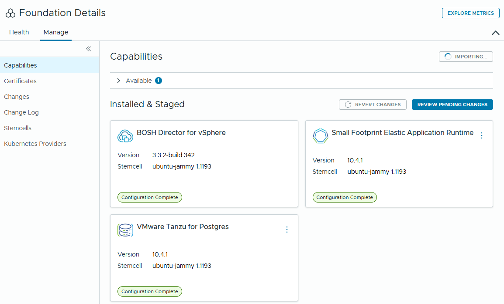Image resolution: width=504 pixels, height=304 pixels.
Task: Select Stemcells in the sidebar
Action: (x=49, y=128)
